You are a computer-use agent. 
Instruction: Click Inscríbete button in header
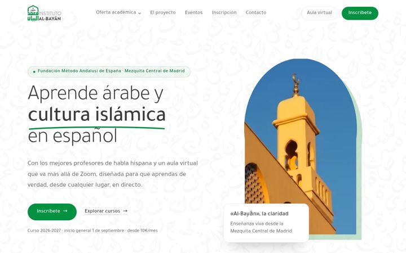[x=360, y=13]
